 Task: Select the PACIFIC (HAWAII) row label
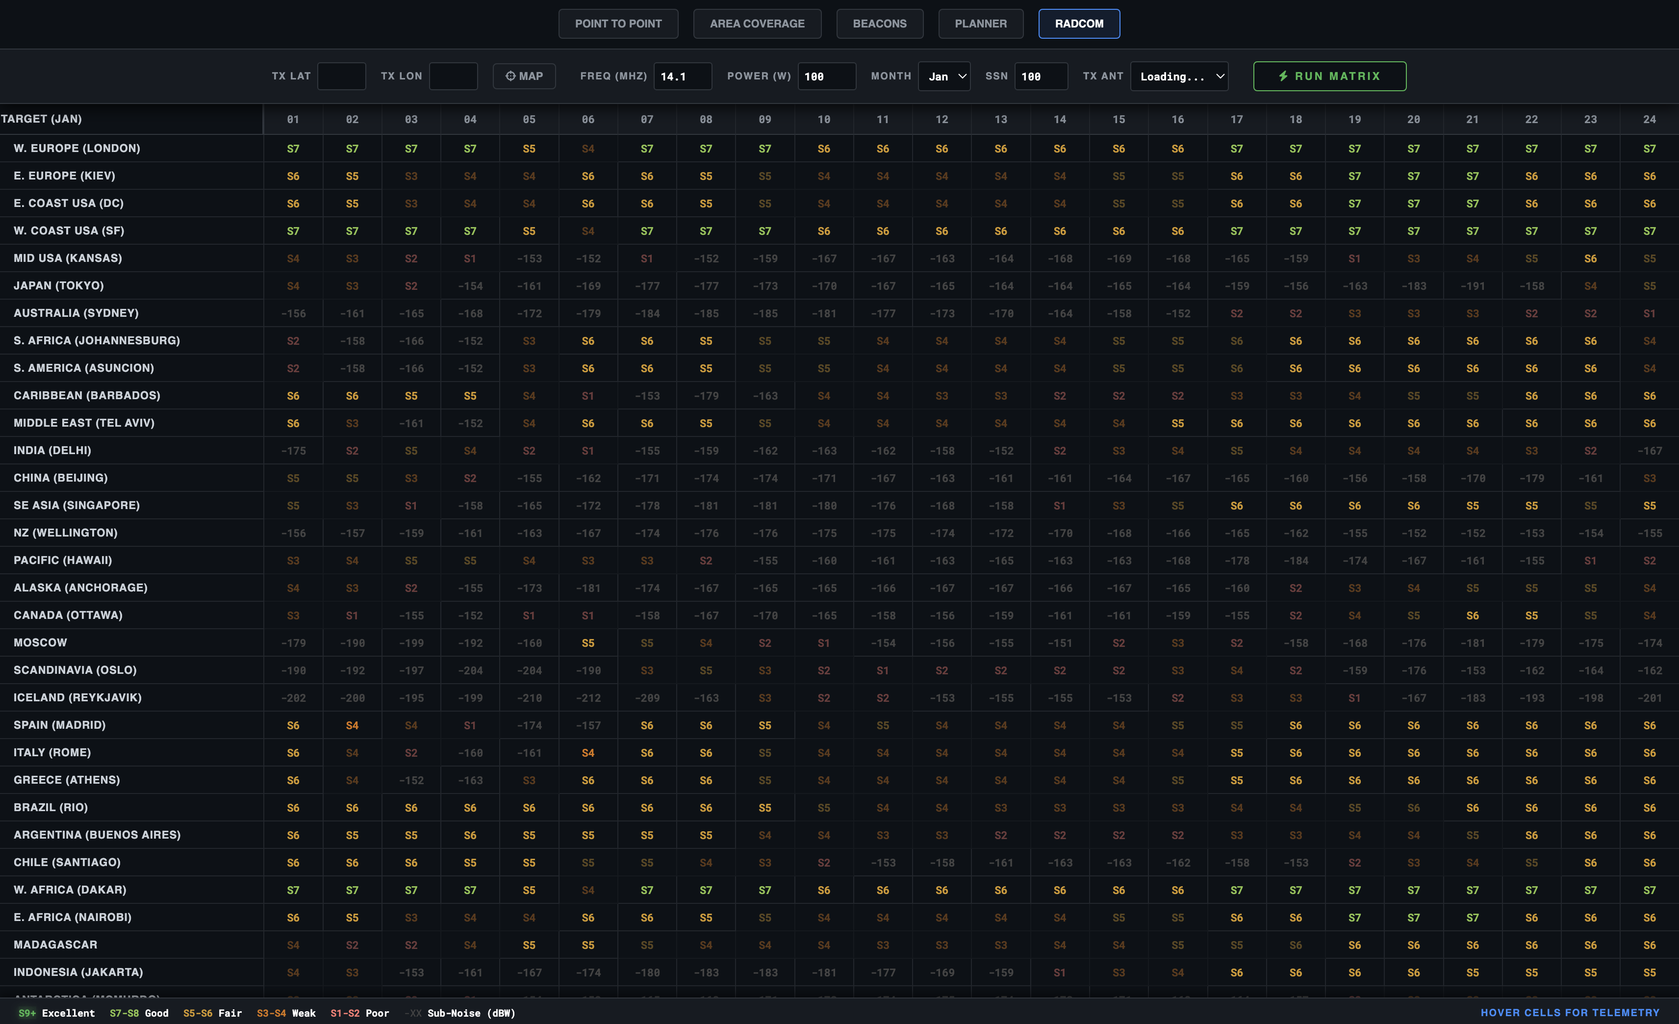pyautogui.click(x=63, y=560)
